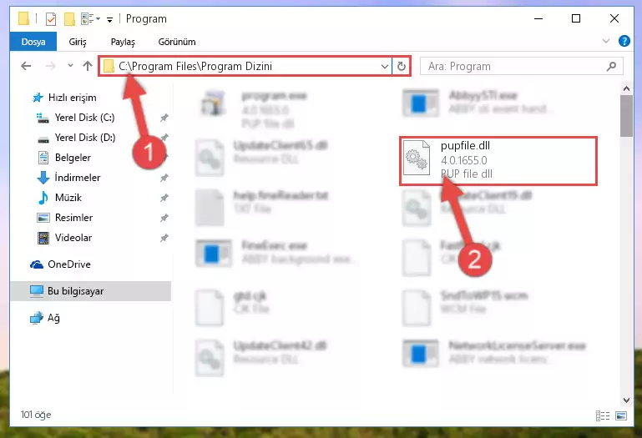Click the New folder quick access icon
The width and height of the screenshot is (642, 438).
69,19
